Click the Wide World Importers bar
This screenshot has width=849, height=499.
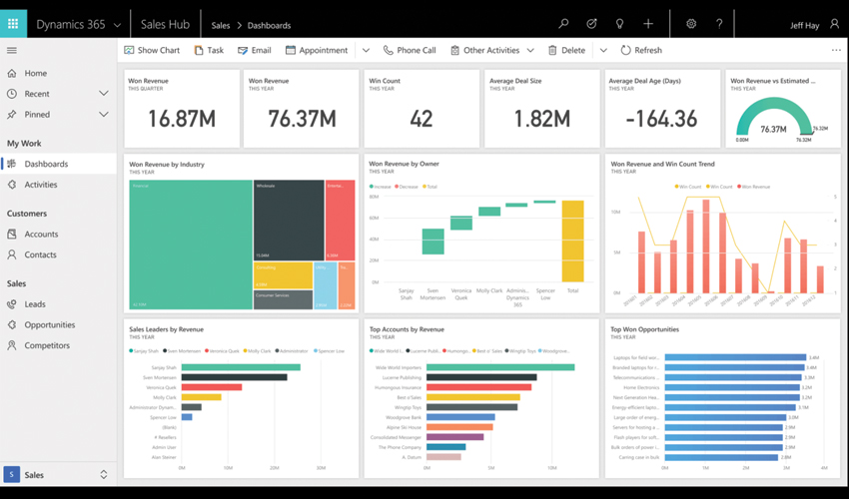(500, 367)
